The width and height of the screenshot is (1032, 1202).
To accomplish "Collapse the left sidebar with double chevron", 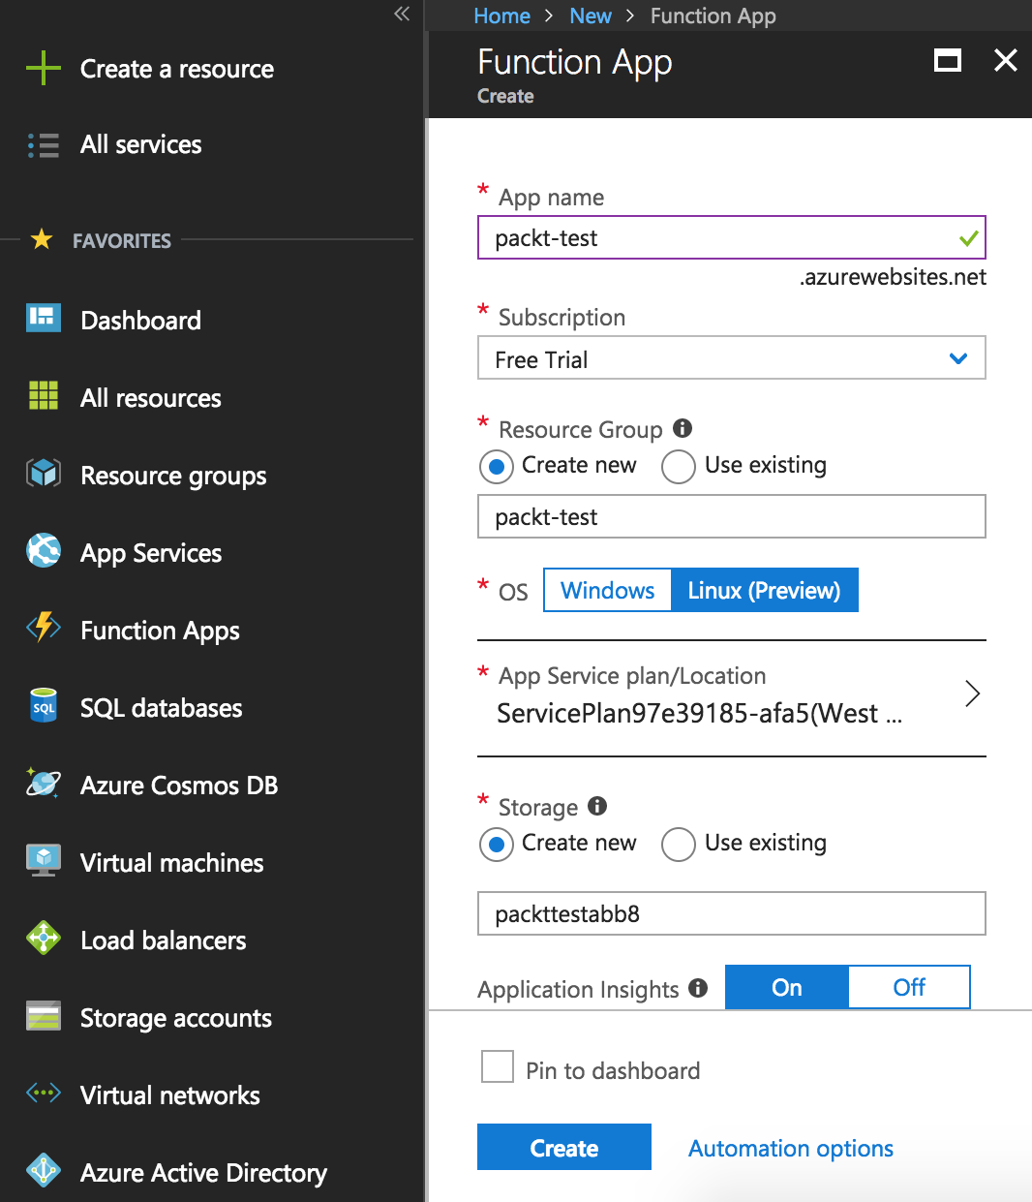I will pyautogui.click(x=402, y=14).
